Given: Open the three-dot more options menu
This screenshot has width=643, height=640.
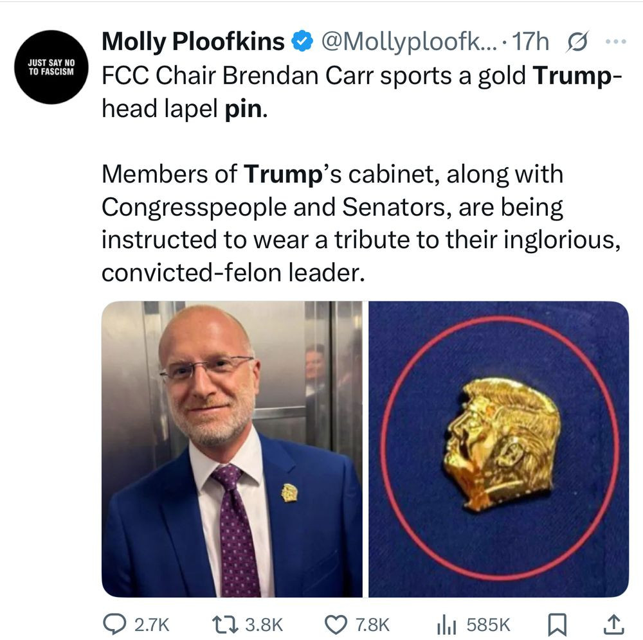Looking at the screenshot, I should coord(617,41).
